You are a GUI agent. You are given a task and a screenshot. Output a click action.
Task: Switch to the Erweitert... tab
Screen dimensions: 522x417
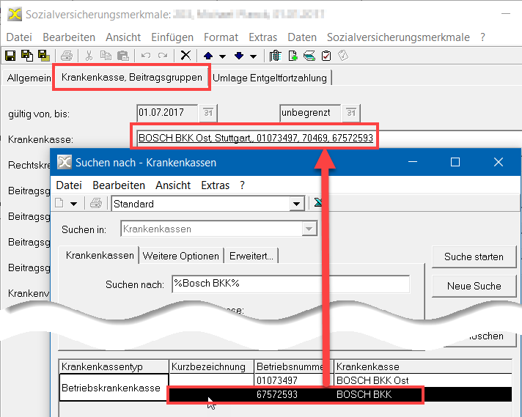click(251, 256)
